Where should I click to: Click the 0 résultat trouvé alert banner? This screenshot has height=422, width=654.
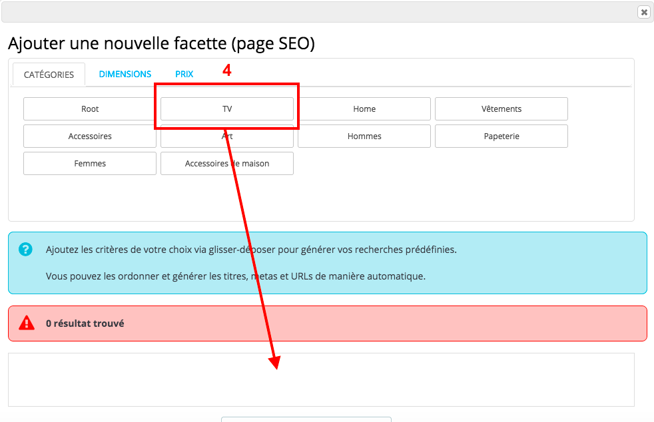pos(326,323)
